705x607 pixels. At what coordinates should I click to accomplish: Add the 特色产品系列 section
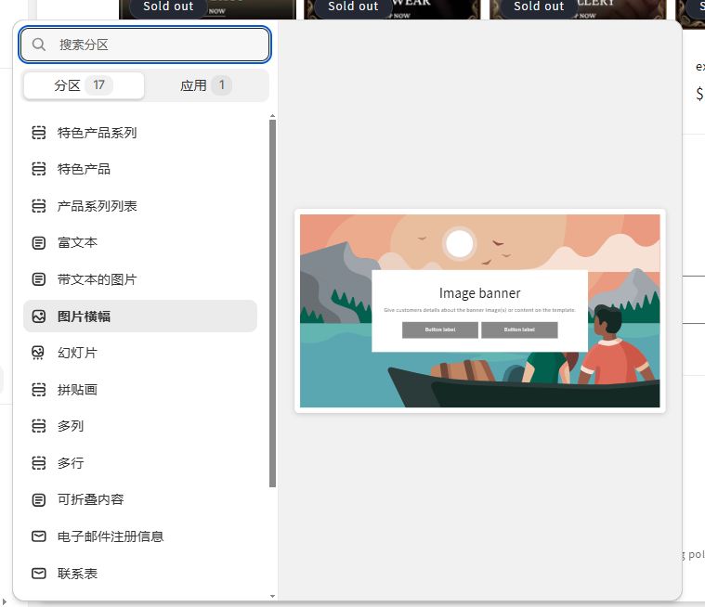tap(140, 133)
